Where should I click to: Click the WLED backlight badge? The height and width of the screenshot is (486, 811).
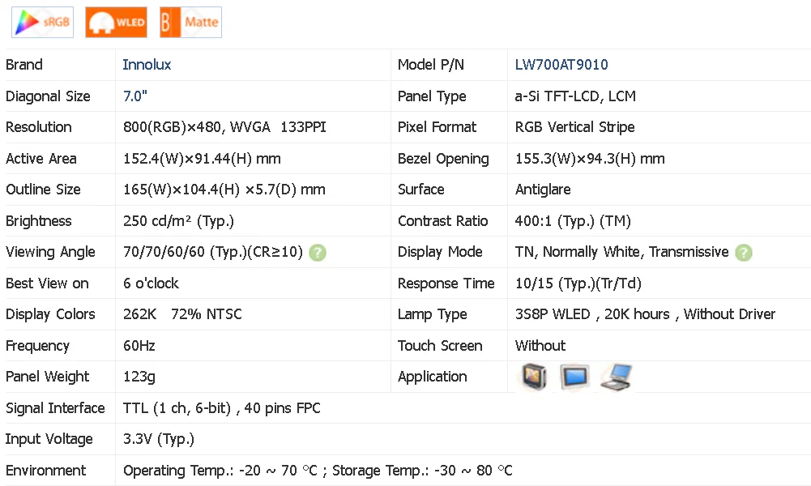point(117,22)
